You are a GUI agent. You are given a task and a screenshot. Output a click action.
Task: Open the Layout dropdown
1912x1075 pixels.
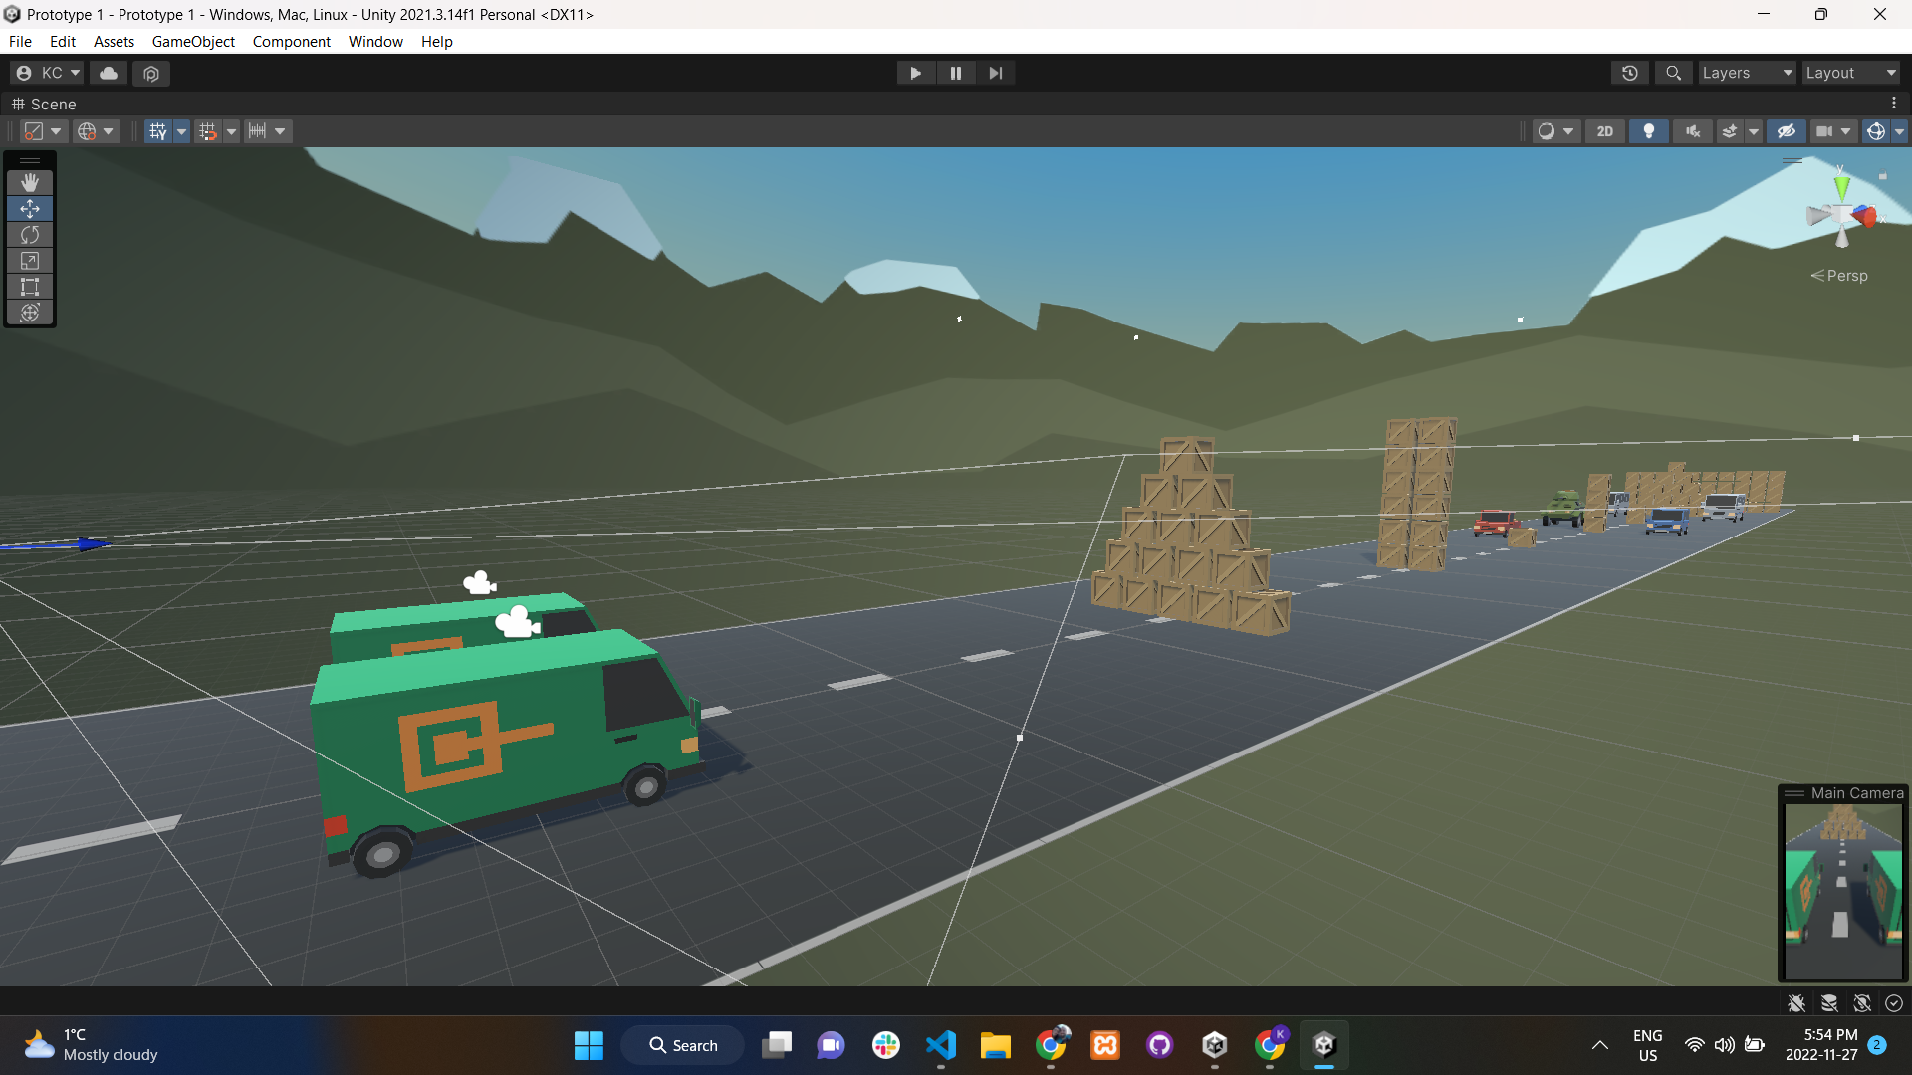pos(1850,73)
